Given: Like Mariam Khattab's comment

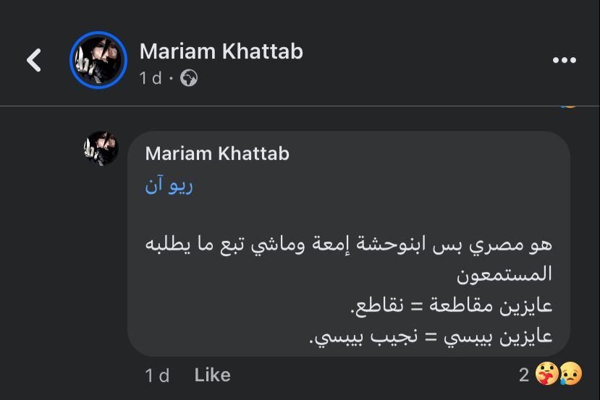Looking at the screenshot, I should pyautogui.click(x=212, y=375).
